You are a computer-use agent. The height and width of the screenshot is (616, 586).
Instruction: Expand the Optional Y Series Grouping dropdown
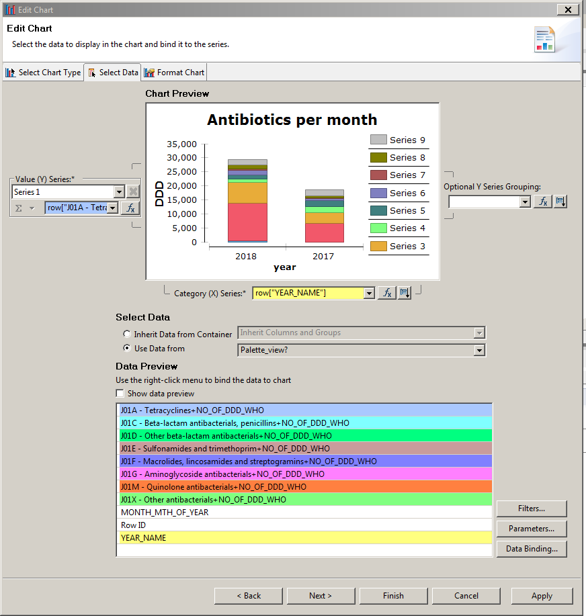525,202
